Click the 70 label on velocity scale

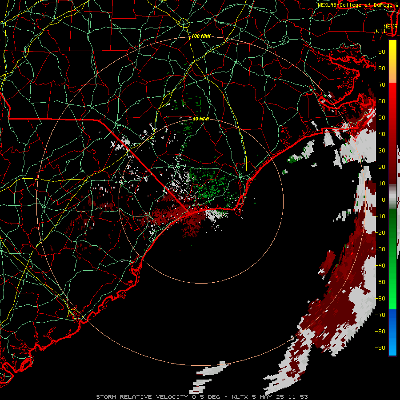382,85
